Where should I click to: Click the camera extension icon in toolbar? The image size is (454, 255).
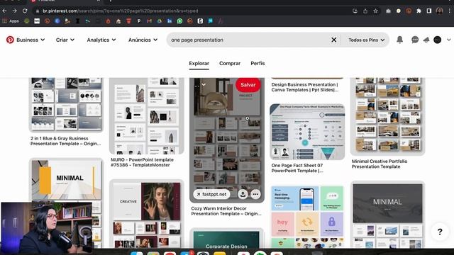pos(388,11)
